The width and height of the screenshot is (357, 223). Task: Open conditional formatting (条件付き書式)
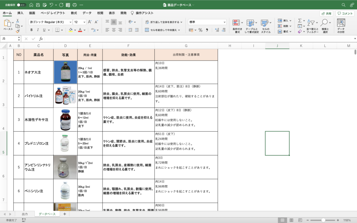click(237, 26)
